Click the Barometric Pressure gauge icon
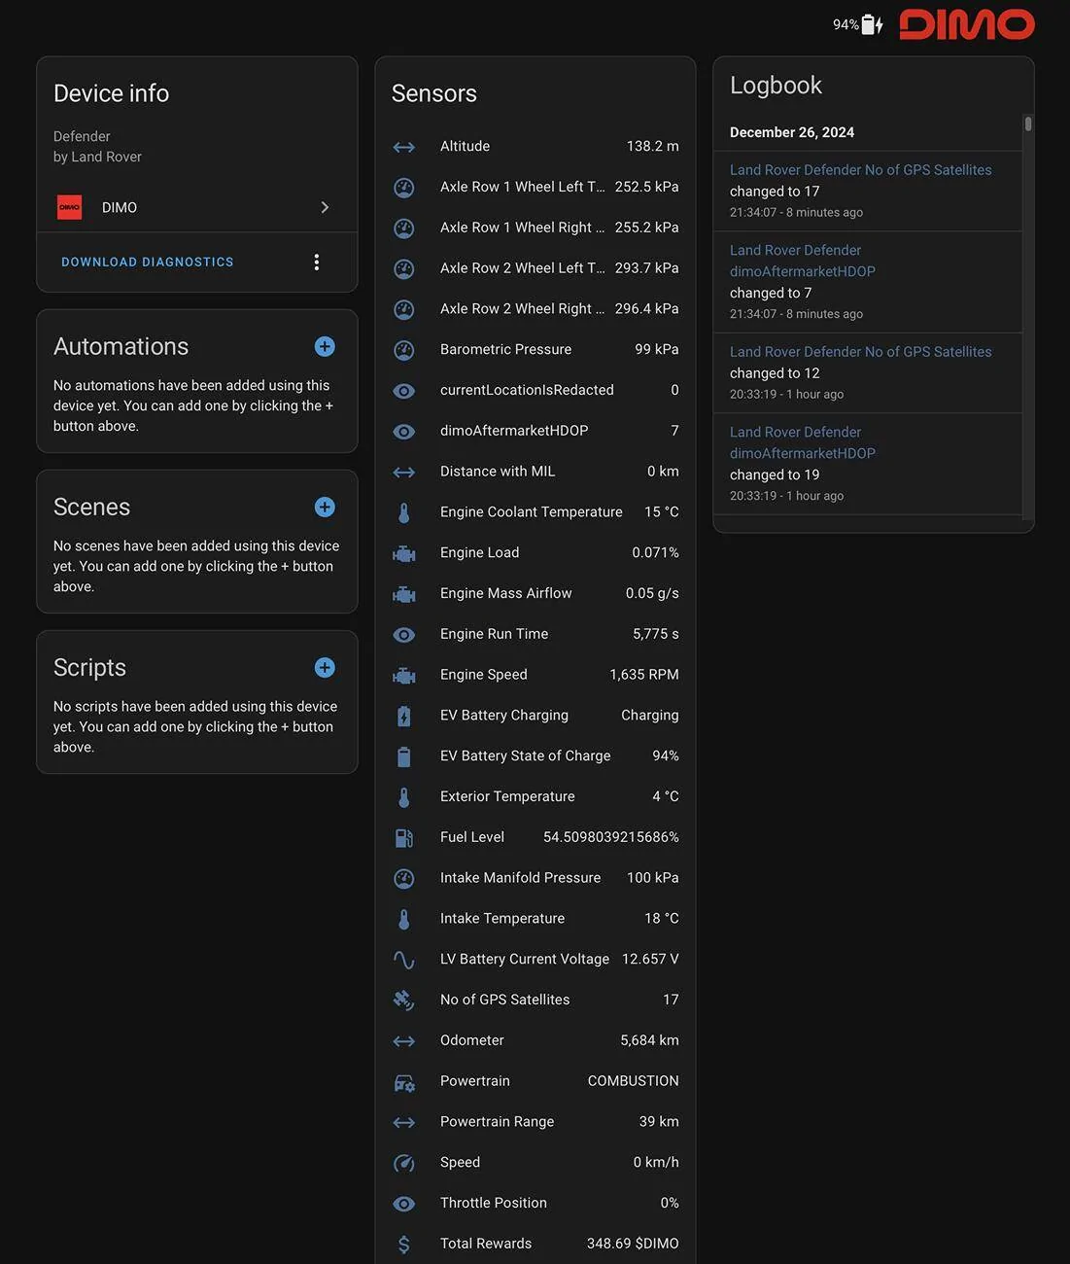This screenshot has height=1264, width=1070. point(404,350)
